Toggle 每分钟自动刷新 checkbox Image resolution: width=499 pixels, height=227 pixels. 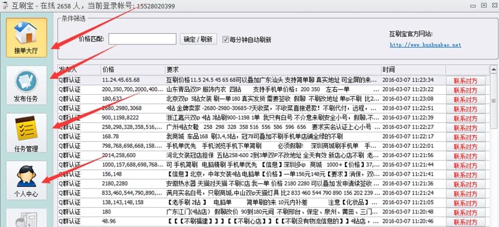pyautogui.click(x=226, y=39)
